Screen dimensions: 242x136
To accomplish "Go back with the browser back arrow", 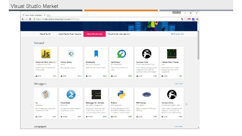I will (x=23, y=19).
